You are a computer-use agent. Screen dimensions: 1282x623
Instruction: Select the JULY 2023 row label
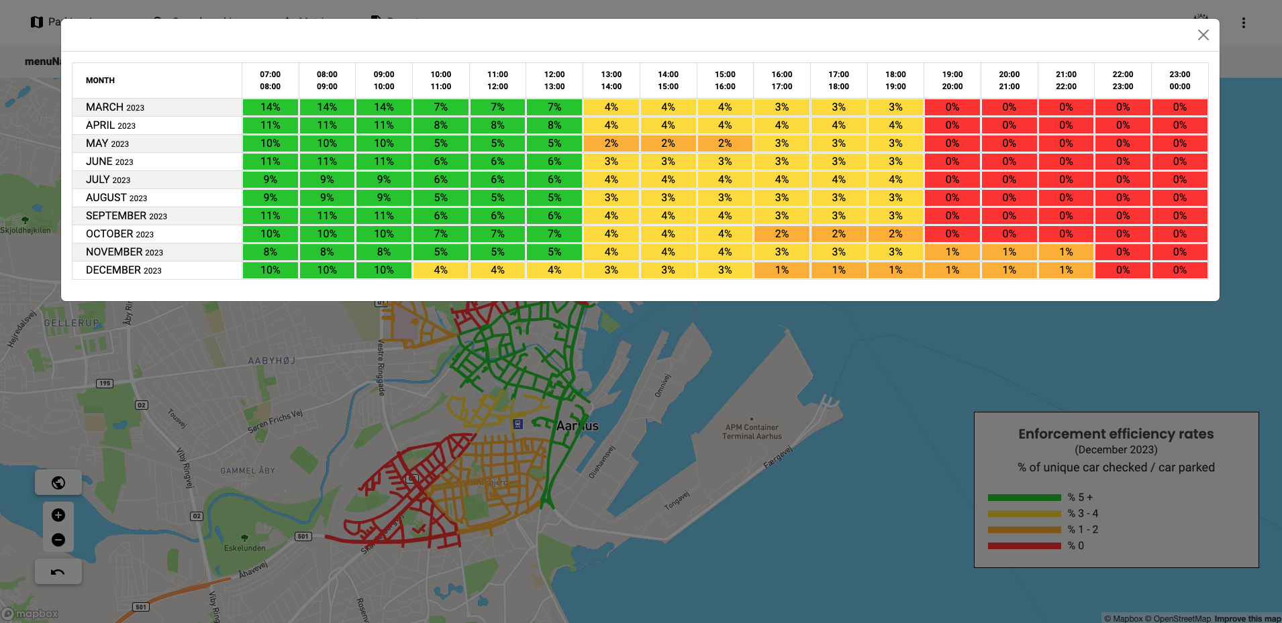click(x=108, y=180)
